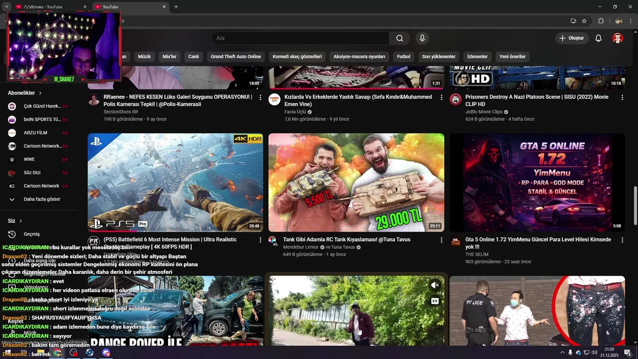Open options menu for Tank Gibi Adamla video
This screenshot has height=359, width=638.
click(441, 240)
